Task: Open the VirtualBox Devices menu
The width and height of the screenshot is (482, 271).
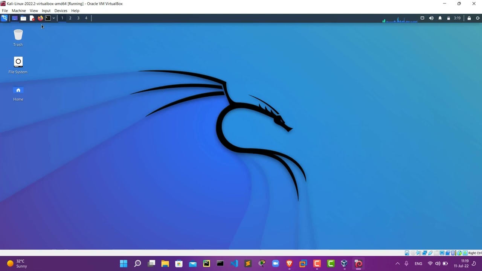Action: 61,11
